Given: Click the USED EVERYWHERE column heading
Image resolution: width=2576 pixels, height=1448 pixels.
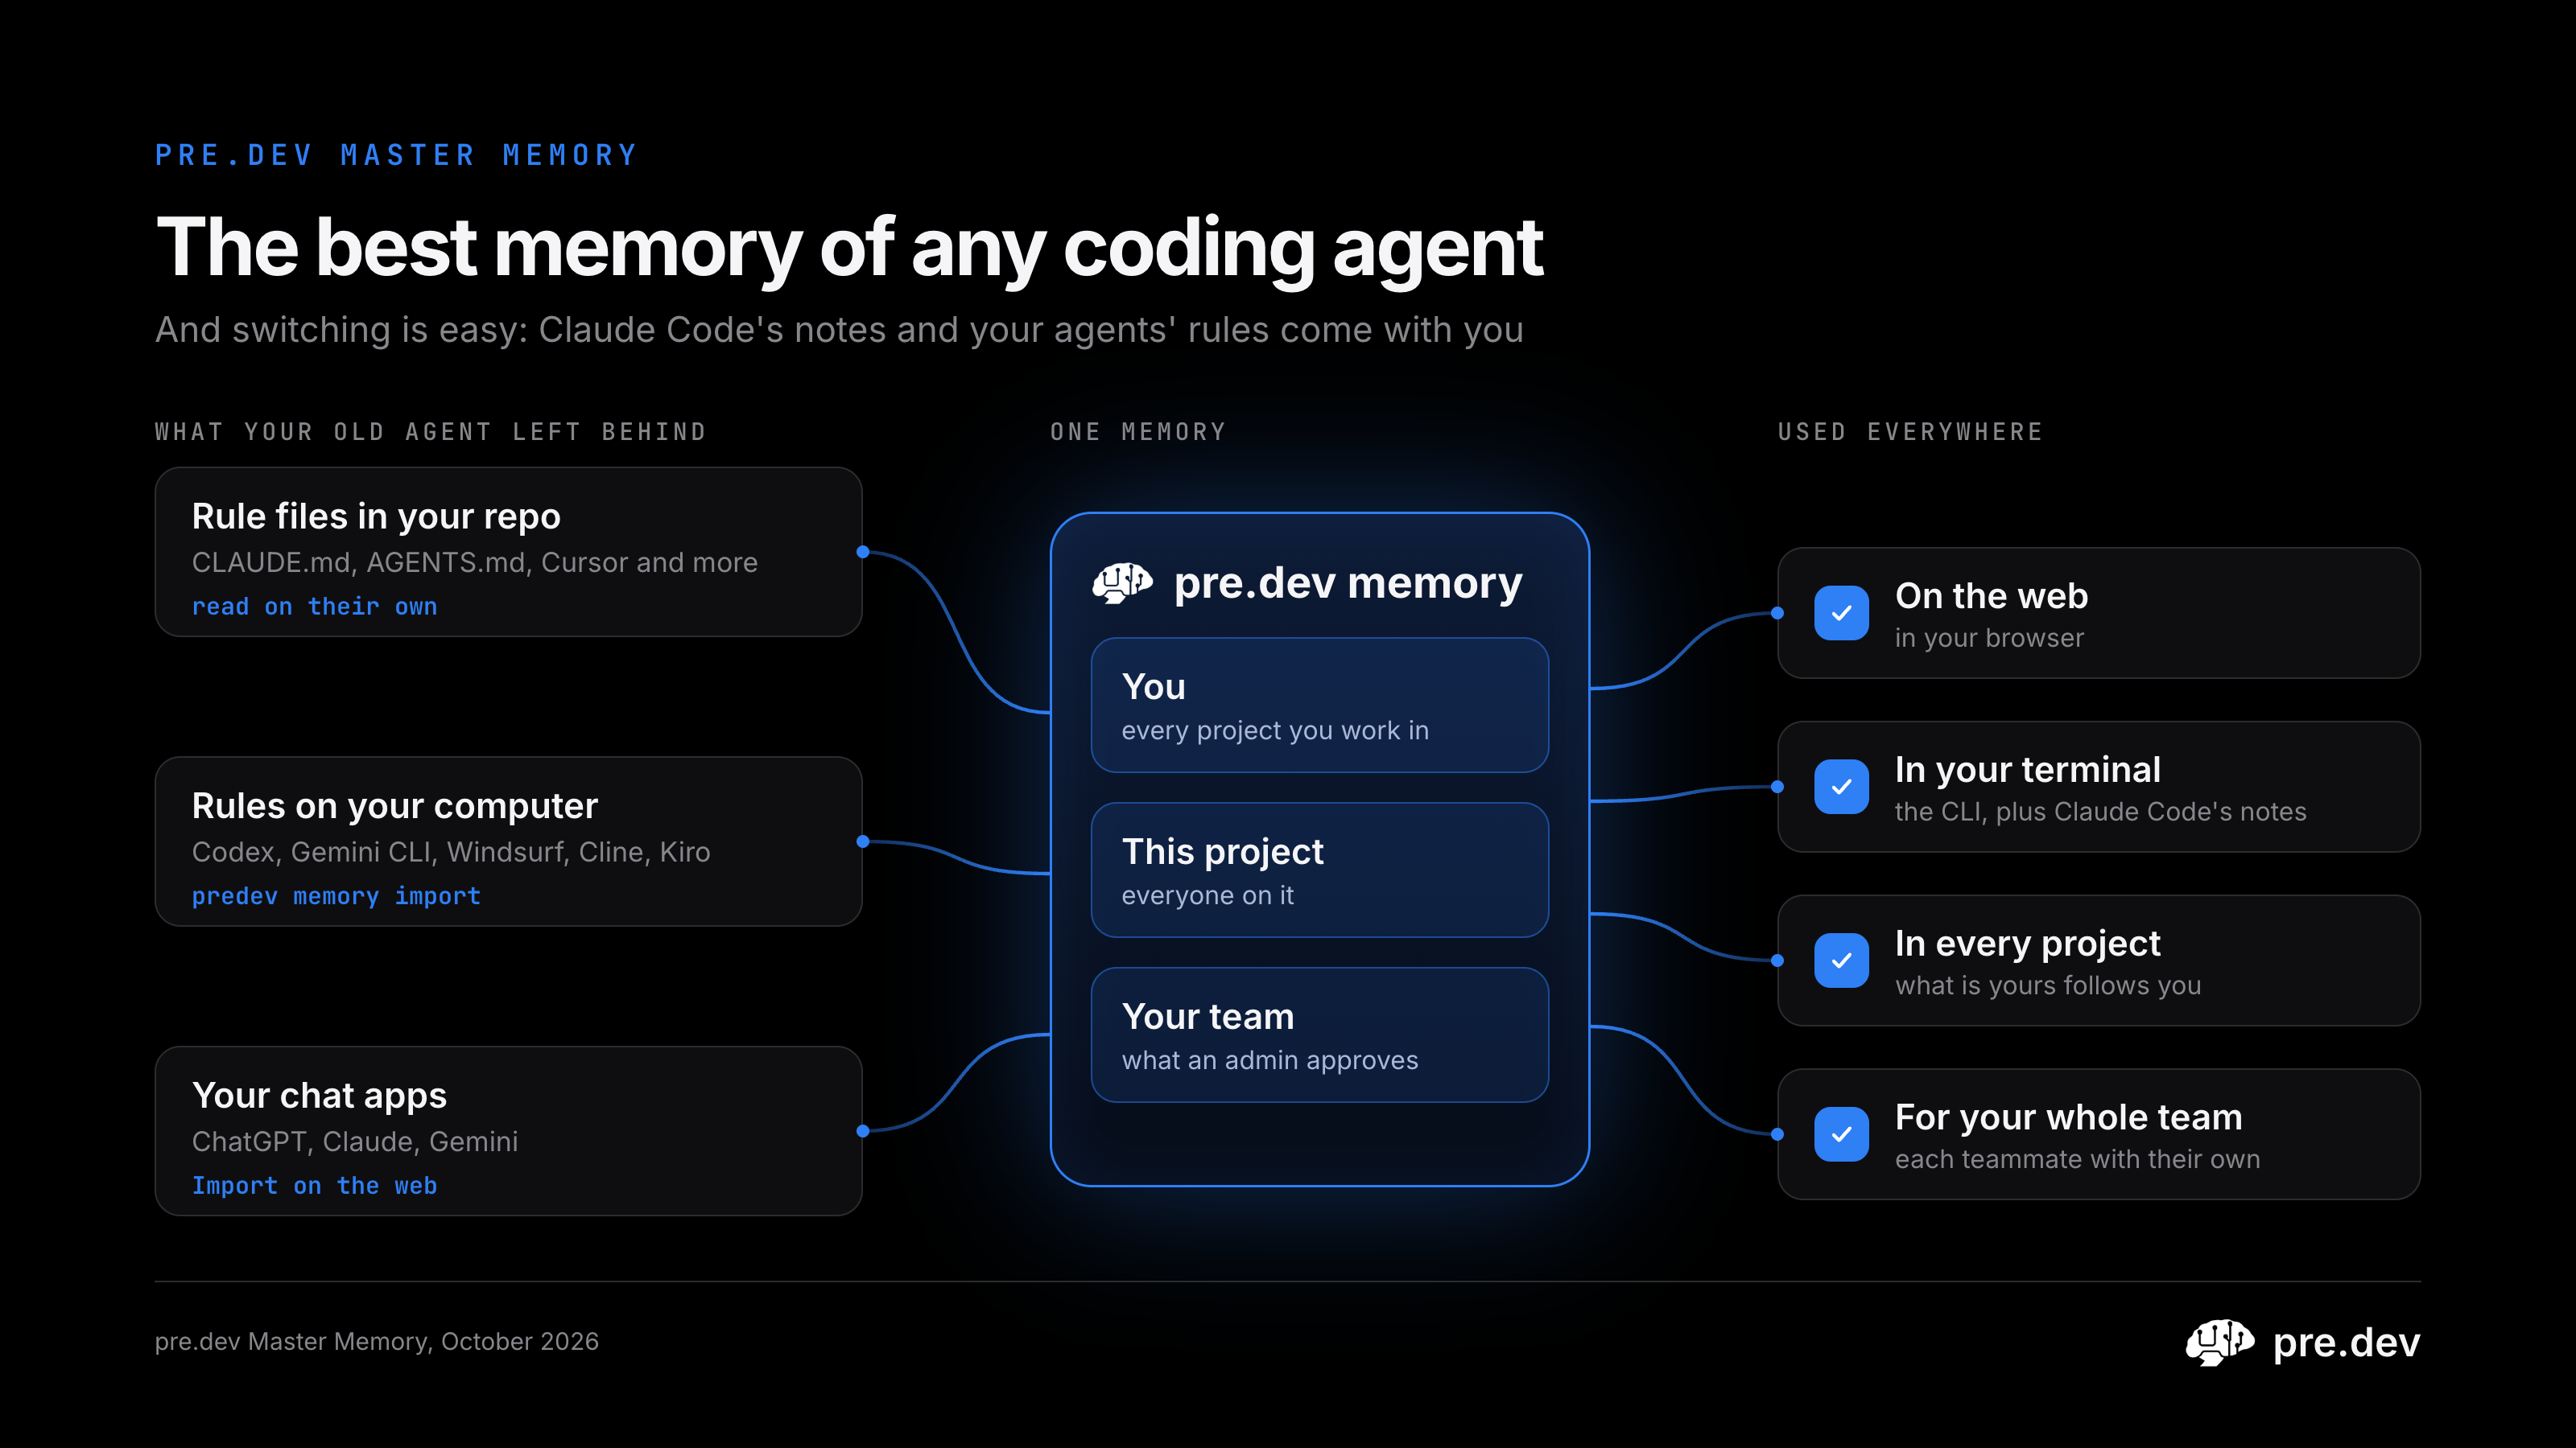Looking at the screenshot, I should [1910, 432].
